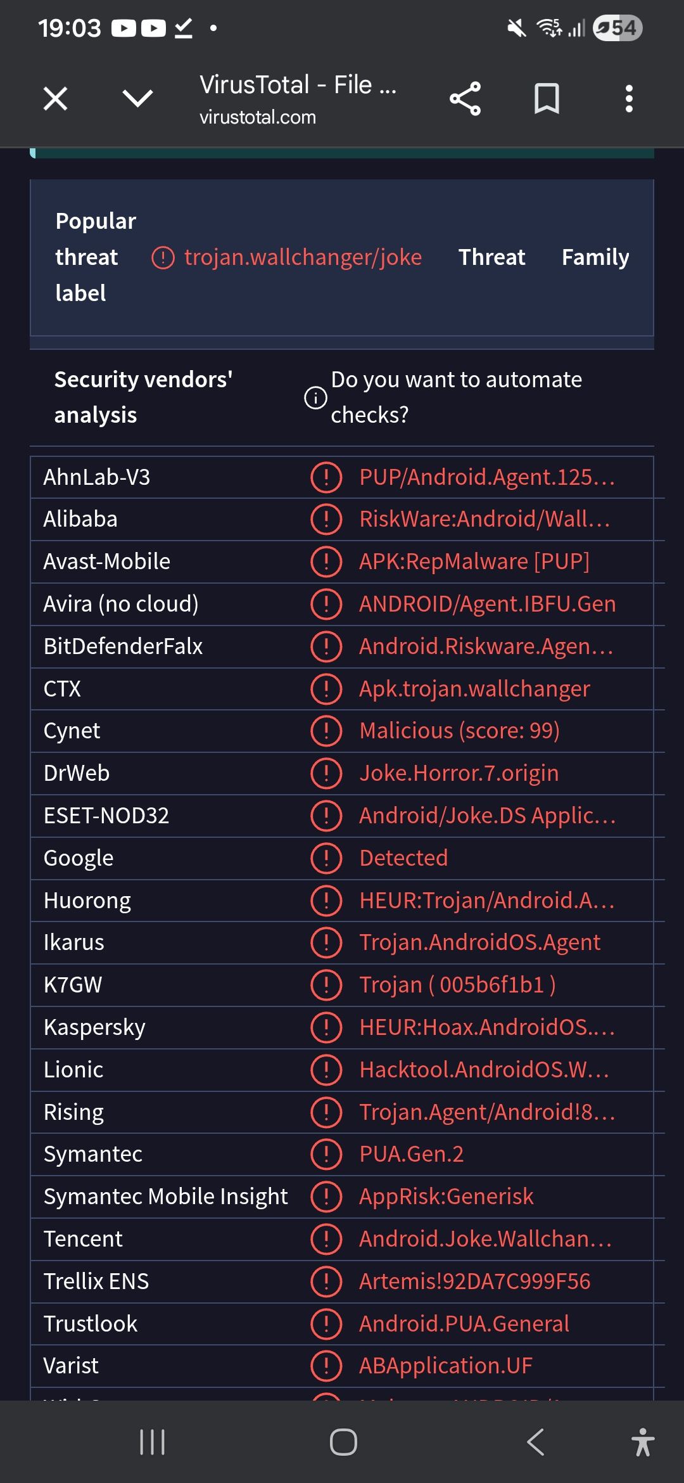The image size is (684, 1483).
Task: Select the Cynet Malicious (score: 99) result
Action: pyautogui.click(x=459, y=731)
